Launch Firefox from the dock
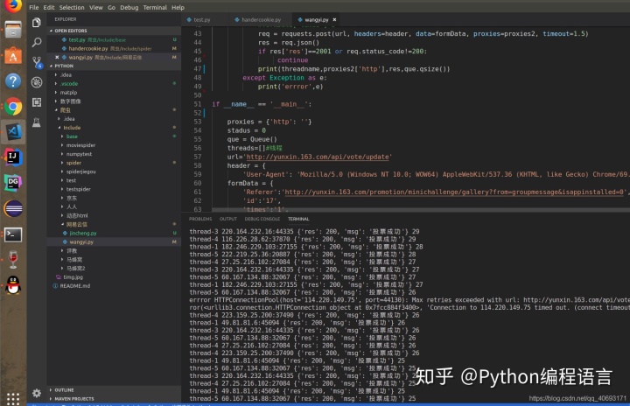 (13, 5)
